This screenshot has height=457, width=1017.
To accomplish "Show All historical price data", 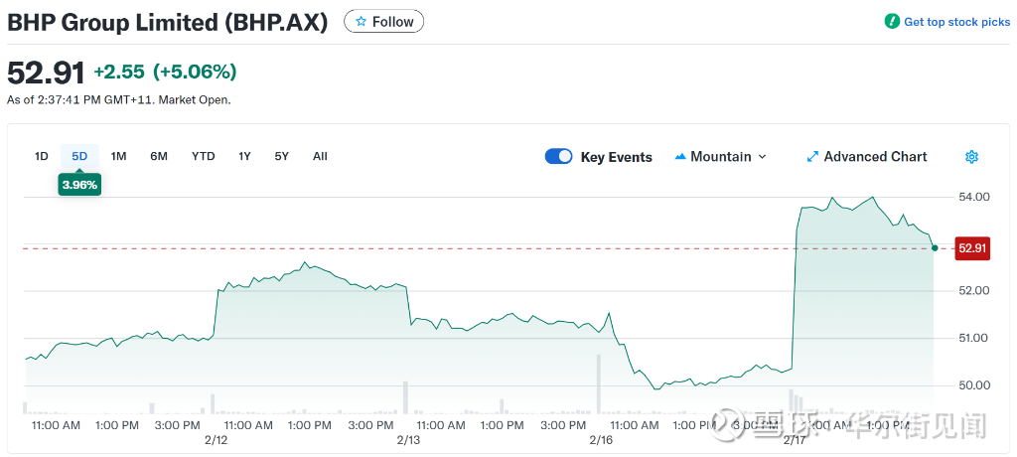I will click(320, 156).
